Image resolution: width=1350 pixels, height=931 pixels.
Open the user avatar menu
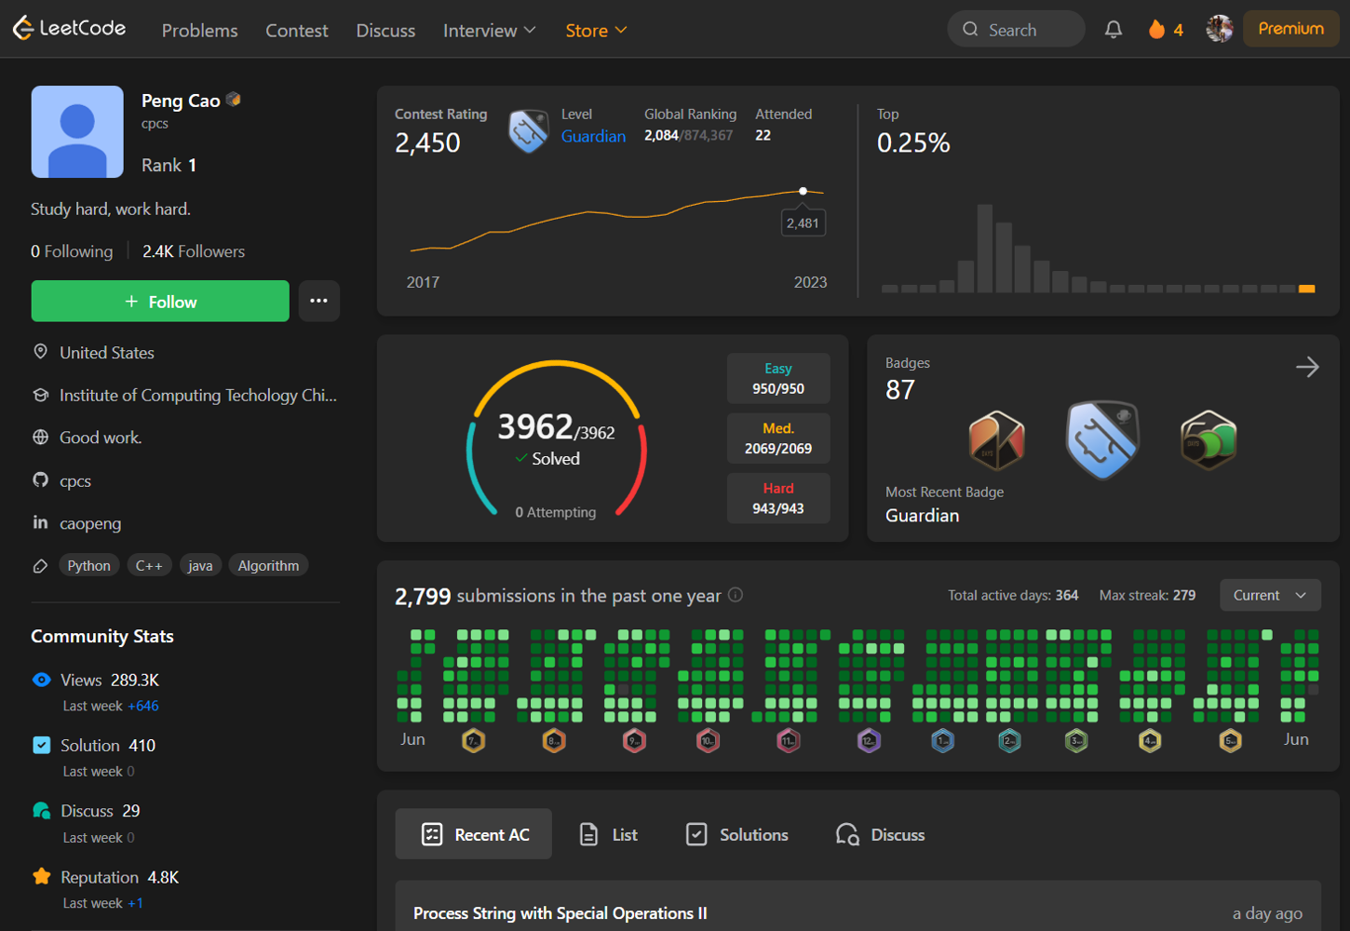click(x=1220, y=29)
